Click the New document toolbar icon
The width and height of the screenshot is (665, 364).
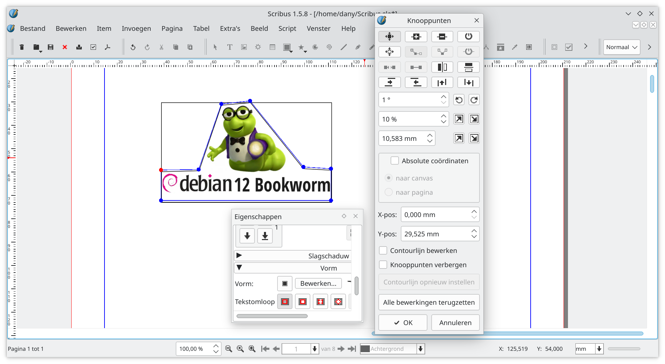[22, 47]
